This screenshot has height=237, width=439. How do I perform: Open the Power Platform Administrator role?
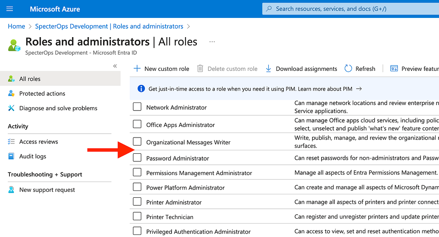click(185, 187)
